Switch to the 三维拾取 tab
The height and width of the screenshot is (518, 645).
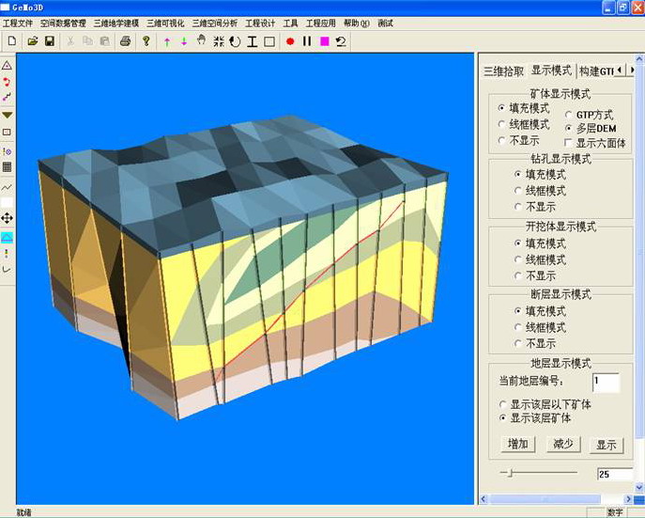click(503, 71)
